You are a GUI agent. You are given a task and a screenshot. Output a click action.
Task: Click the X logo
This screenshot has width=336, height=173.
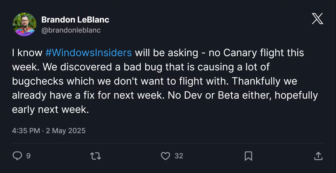(x=317, y=19)
